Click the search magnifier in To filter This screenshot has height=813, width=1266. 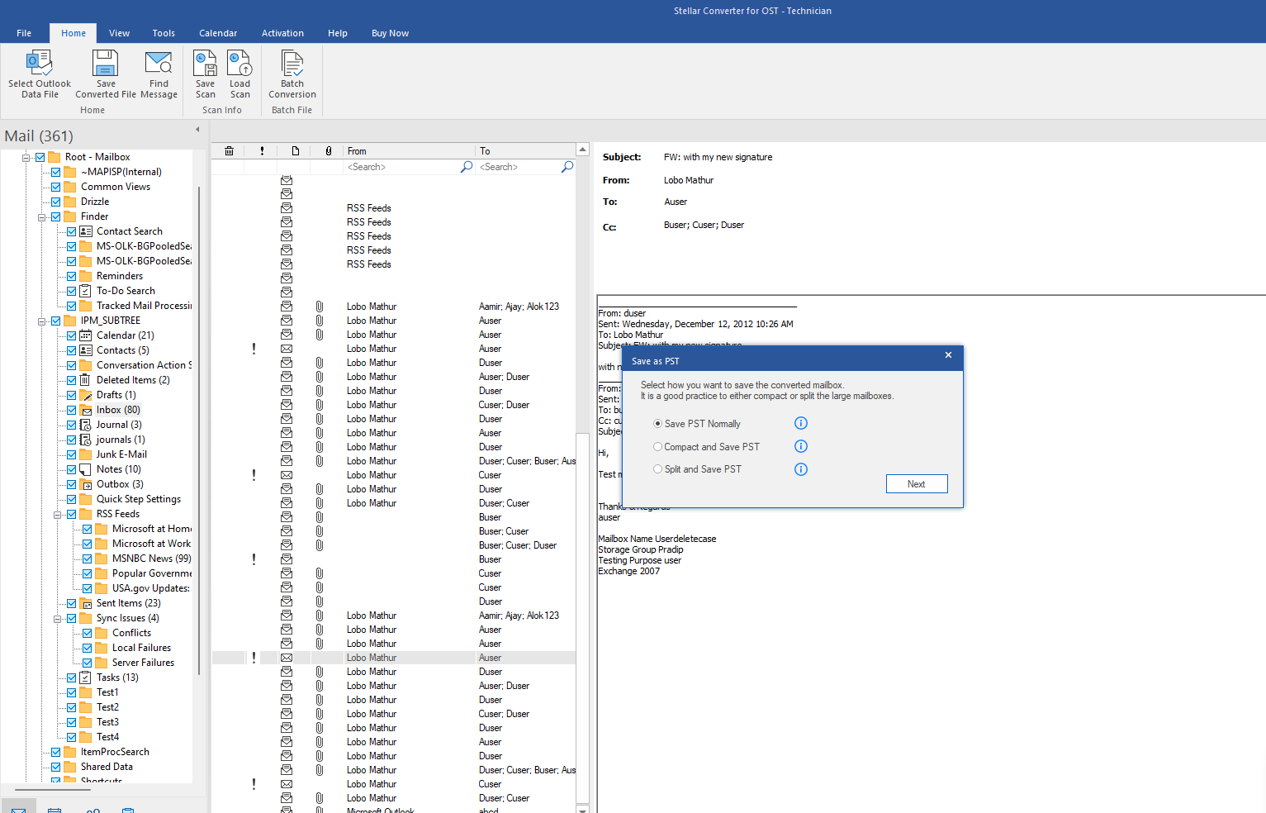pos(567,167)
